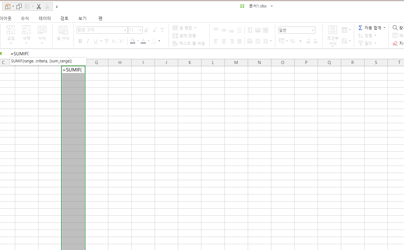Screen dimensions: 404x250
Task: Switch to the 검토 (Review) tab
Action: pos(64,18)
